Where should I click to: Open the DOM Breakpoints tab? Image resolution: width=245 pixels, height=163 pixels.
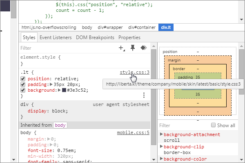point(95,37)
